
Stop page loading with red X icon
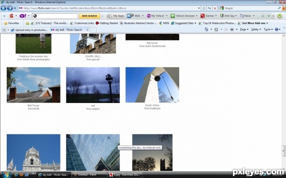pos(215,8)
